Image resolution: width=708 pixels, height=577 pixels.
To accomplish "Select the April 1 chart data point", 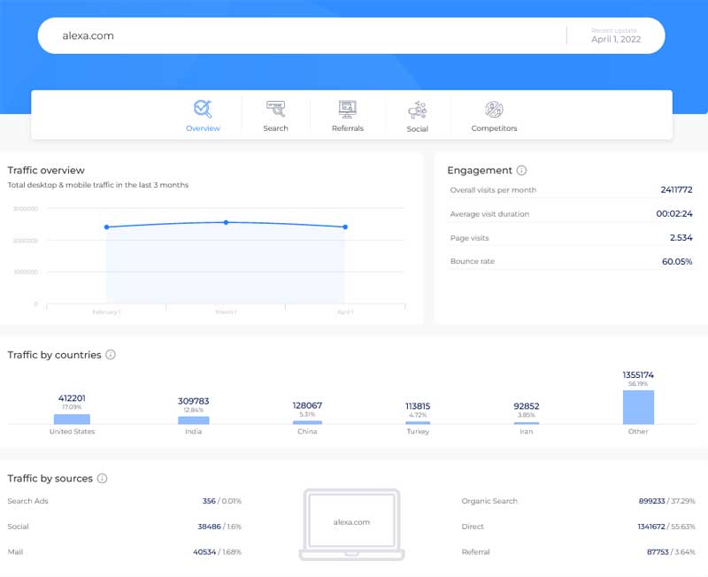I will click(345, 227).
